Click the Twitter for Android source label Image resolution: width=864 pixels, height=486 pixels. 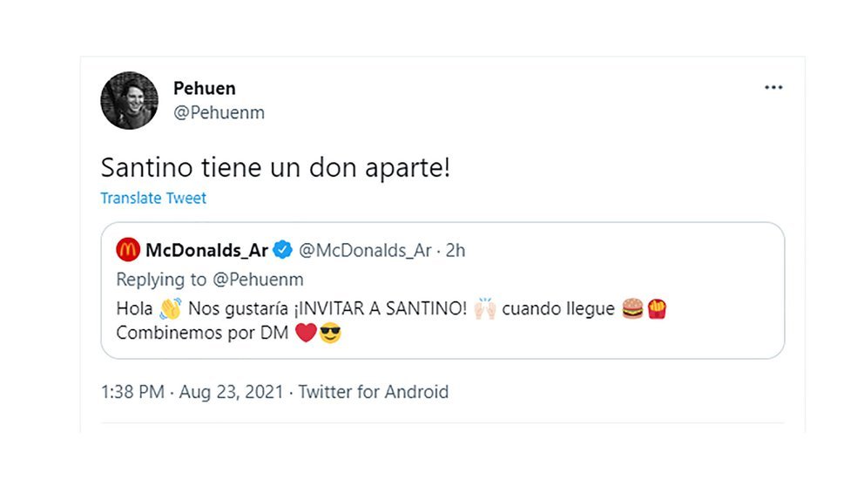coord(374,392)
